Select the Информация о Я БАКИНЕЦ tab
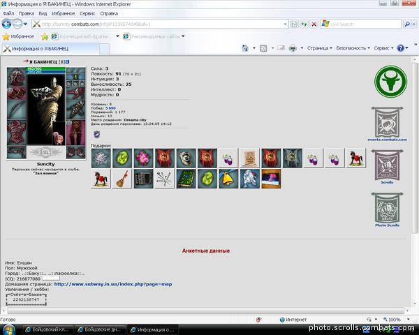 pyautogui.click(x=50, y=49)
